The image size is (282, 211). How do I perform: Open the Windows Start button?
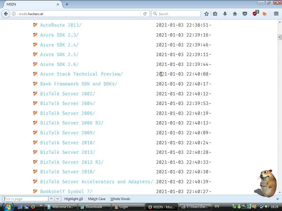point(8,207)
